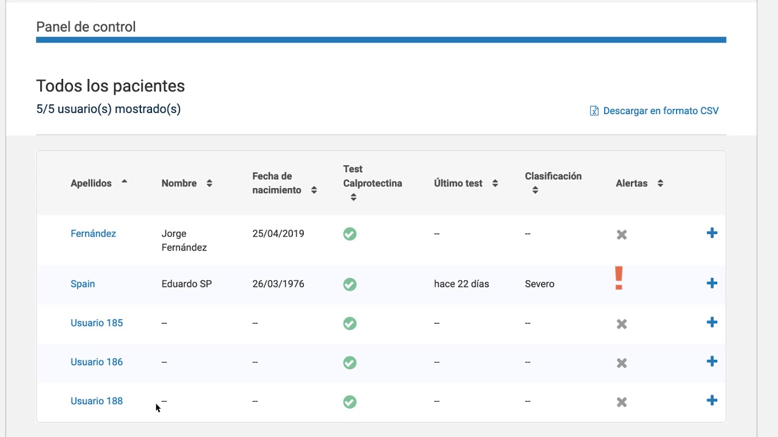The image size is (778, 437).
Task: Click the green checkmark in Usuario 188 row
Action: click(349, 402)
